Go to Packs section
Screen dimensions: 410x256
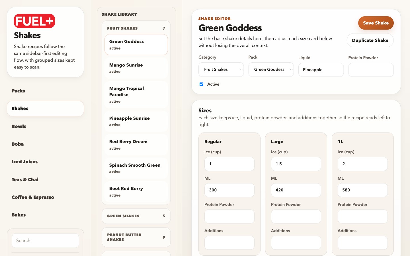45,91
